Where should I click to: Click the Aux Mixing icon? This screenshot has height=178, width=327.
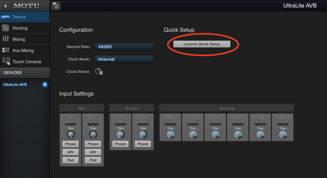[5, 50]
